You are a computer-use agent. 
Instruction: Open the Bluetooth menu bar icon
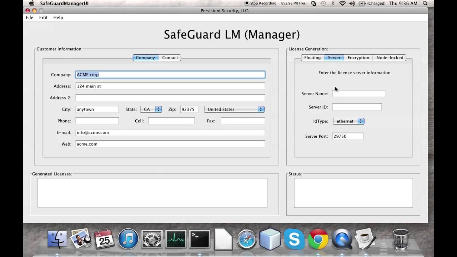pos(333,3)
